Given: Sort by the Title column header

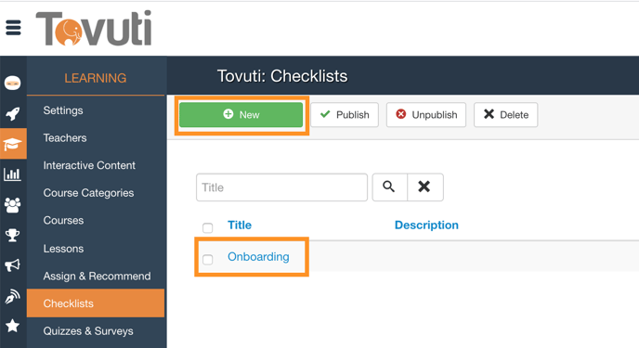Looking at the screenshot, I should (x=240, y=226).
